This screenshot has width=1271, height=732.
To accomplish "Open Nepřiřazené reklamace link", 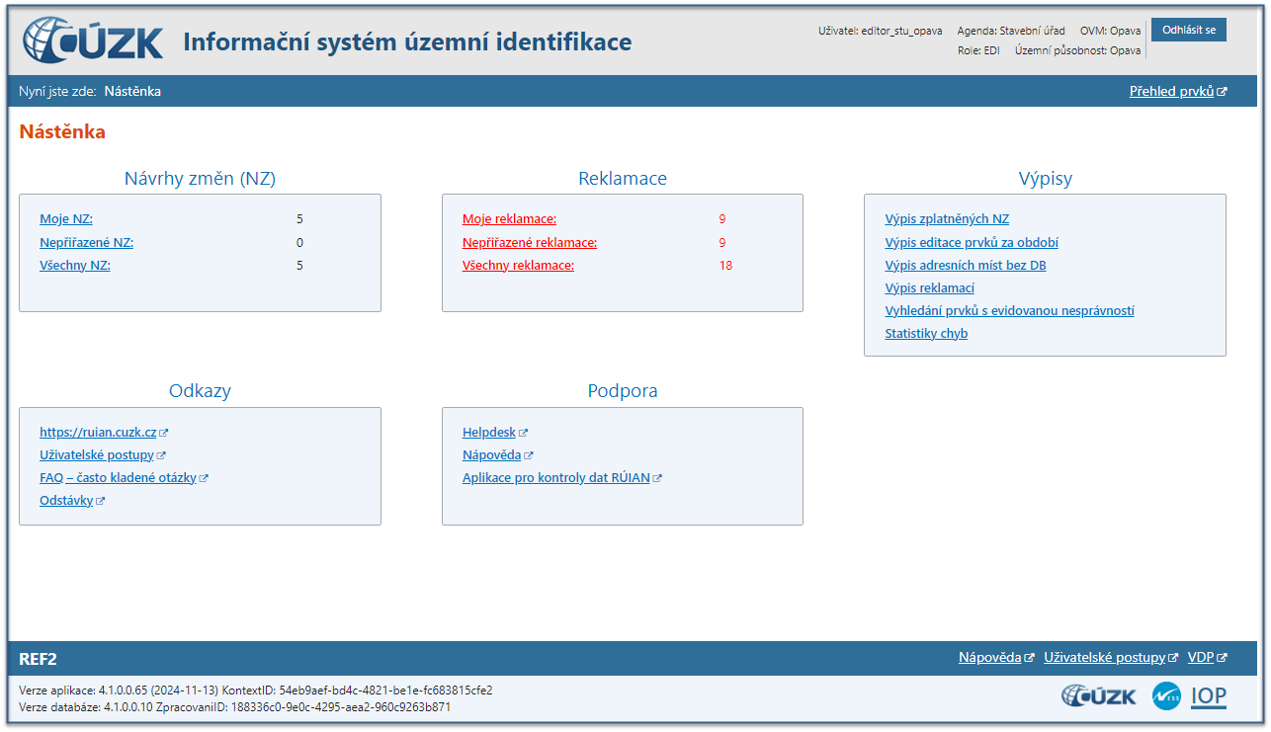I will click(529, 242).
